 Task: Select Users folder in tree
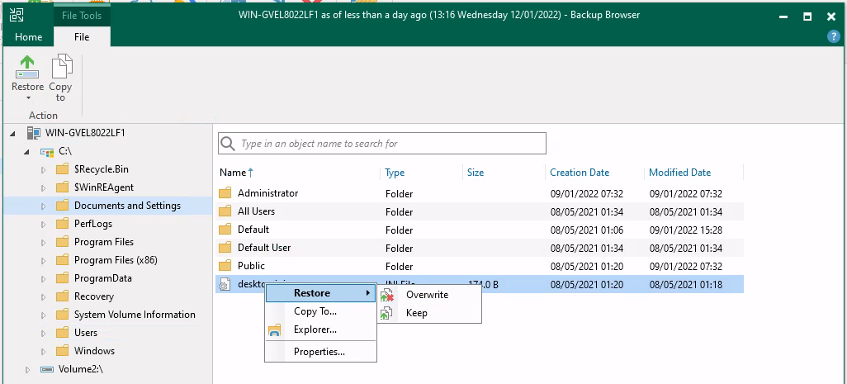[86, 333]
